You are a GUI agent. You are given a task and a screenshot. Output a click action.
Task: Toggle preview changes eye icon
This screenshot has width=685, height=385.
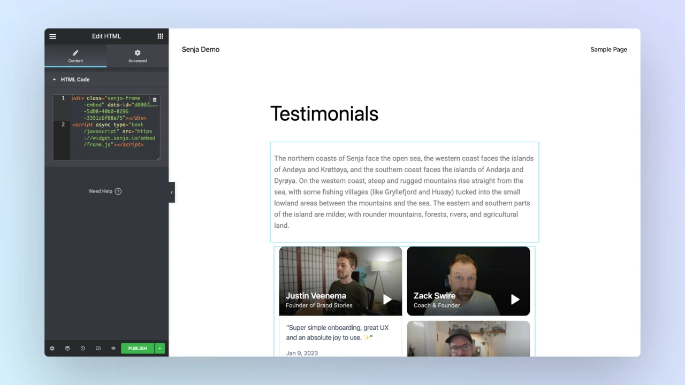[113, 348]
